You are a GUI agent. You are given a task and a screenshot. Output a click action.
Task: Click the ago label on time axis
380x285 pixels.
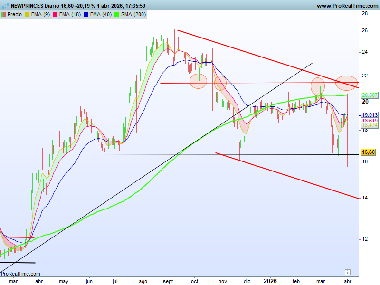pyautogui.click(x=143, y=281)
